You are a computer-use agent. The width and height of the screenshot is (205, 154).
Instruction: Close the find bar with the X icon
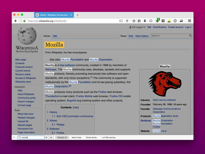tap(14, 138)
